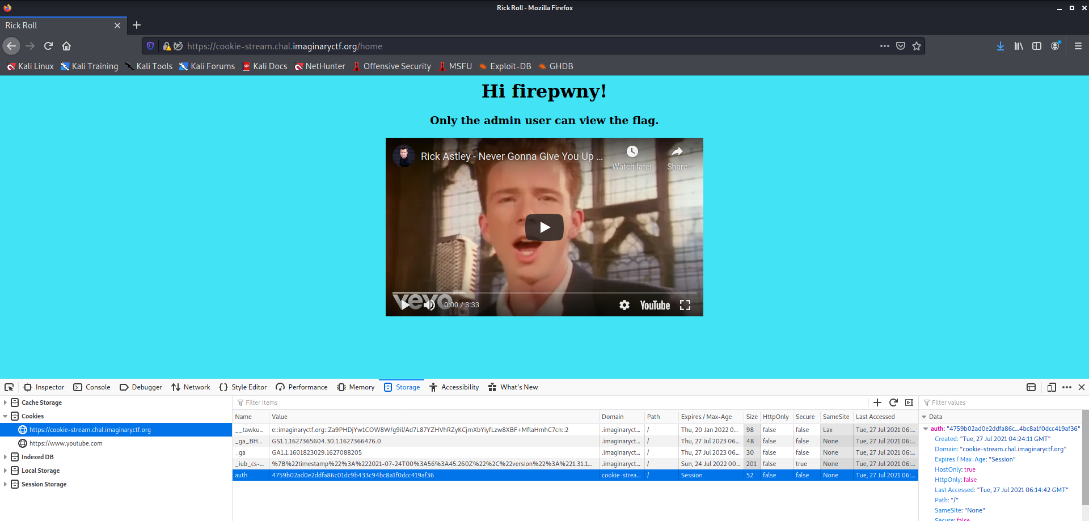Open GHDB bookmark

click(555, 66)
